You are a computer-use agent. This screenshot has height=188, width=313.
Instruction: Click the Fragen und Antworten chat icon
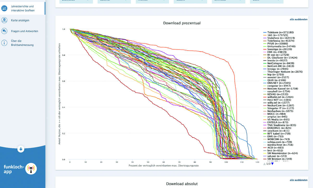4,31
